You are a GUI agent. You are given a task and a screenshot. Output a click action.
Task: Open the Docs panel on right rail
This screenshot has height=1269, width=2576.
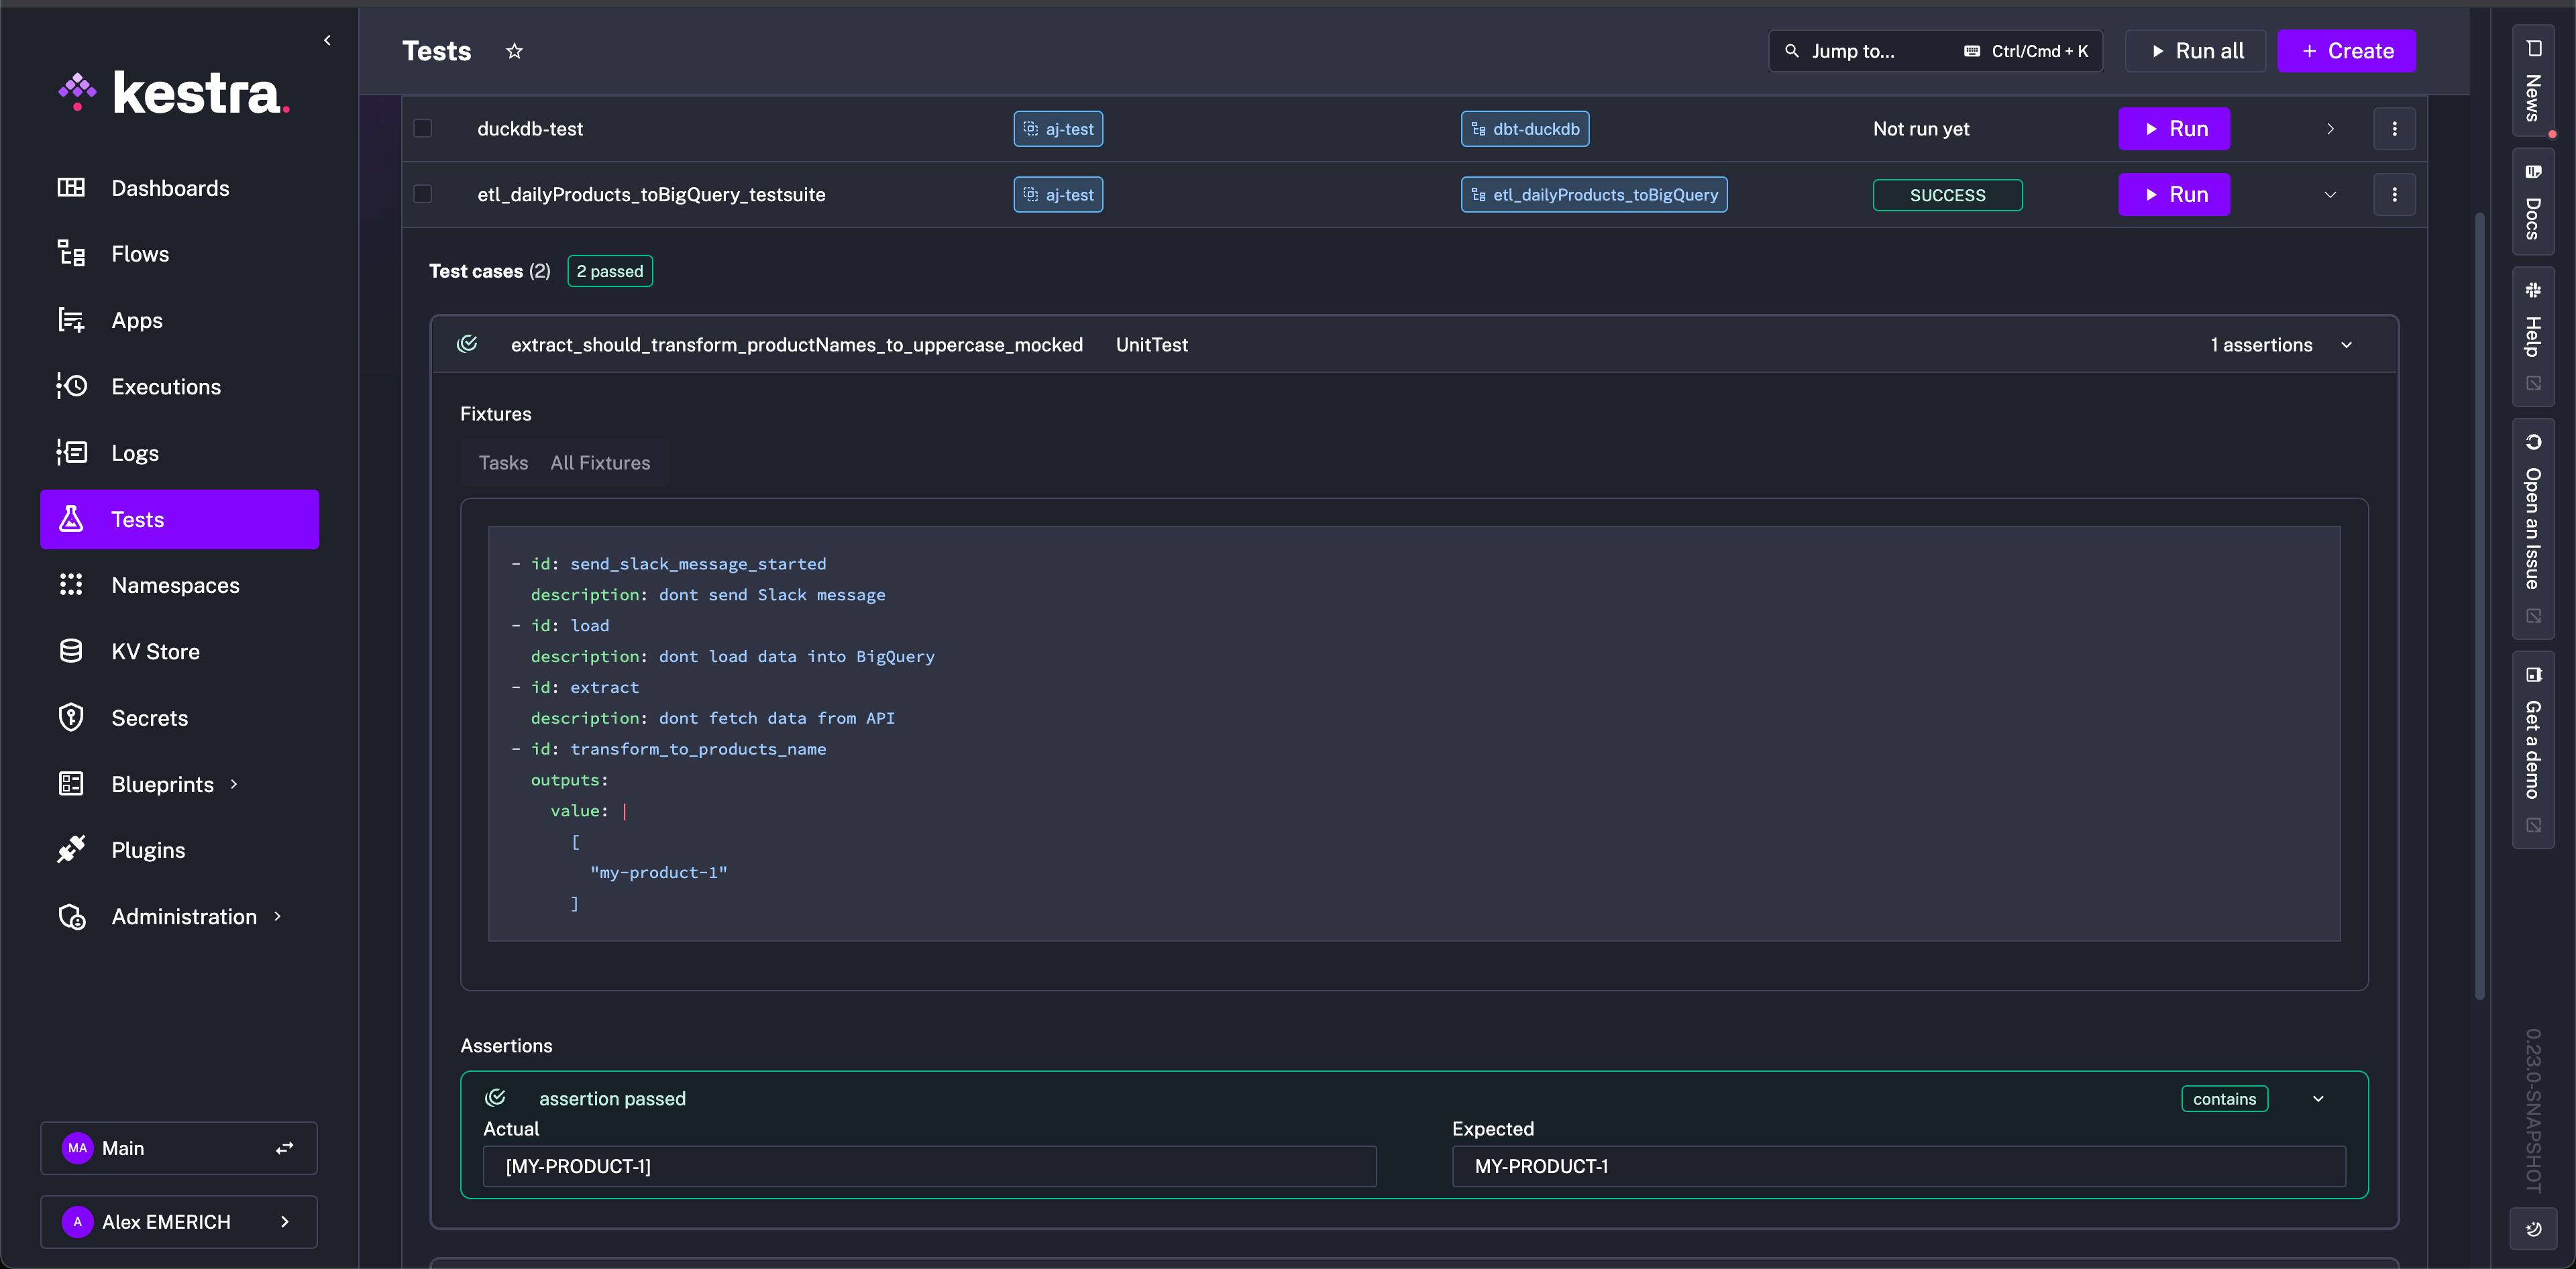point(2534,200)
